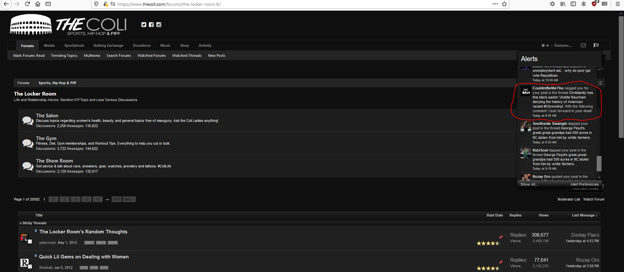This screenshot has height=272, width=624.
Task: Open The Coli Instagram page icon
Action: click(x=158, y=24)
